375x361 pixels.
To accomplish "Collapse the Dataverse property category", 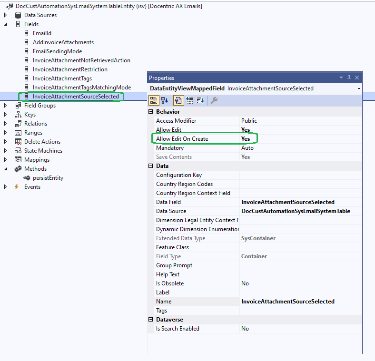I will point(151,320).
